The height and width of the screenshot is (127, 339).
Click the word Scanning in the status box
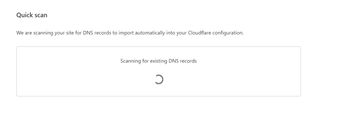pos(131,61)
